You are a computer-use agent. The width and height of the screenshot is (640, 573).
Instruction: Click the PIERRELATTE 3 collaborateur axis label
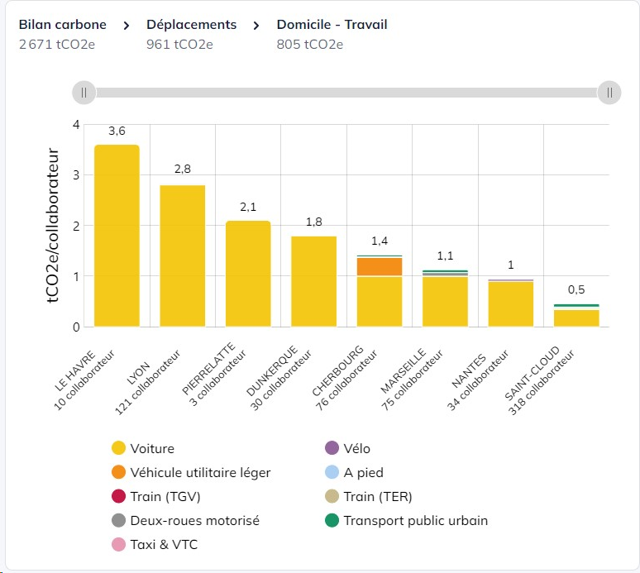pyautogui.click(x=214, y=374)
